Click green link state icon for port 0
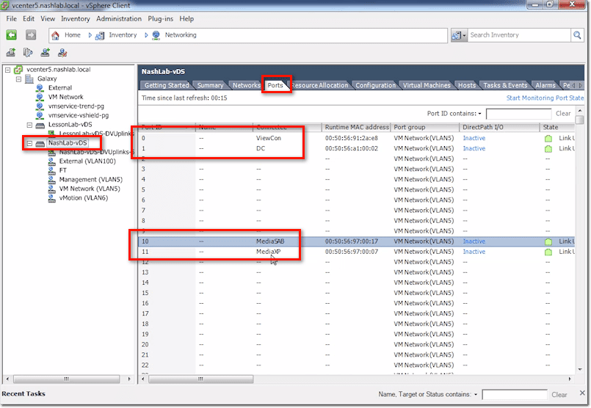Screen dimensions: 591x408 [548, 138]
